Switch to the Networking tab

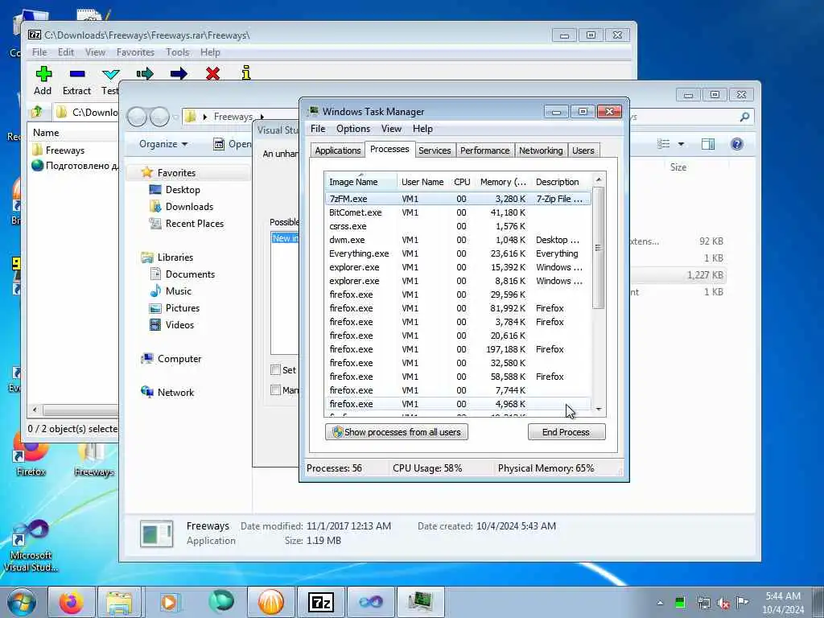tap(541, 150)
